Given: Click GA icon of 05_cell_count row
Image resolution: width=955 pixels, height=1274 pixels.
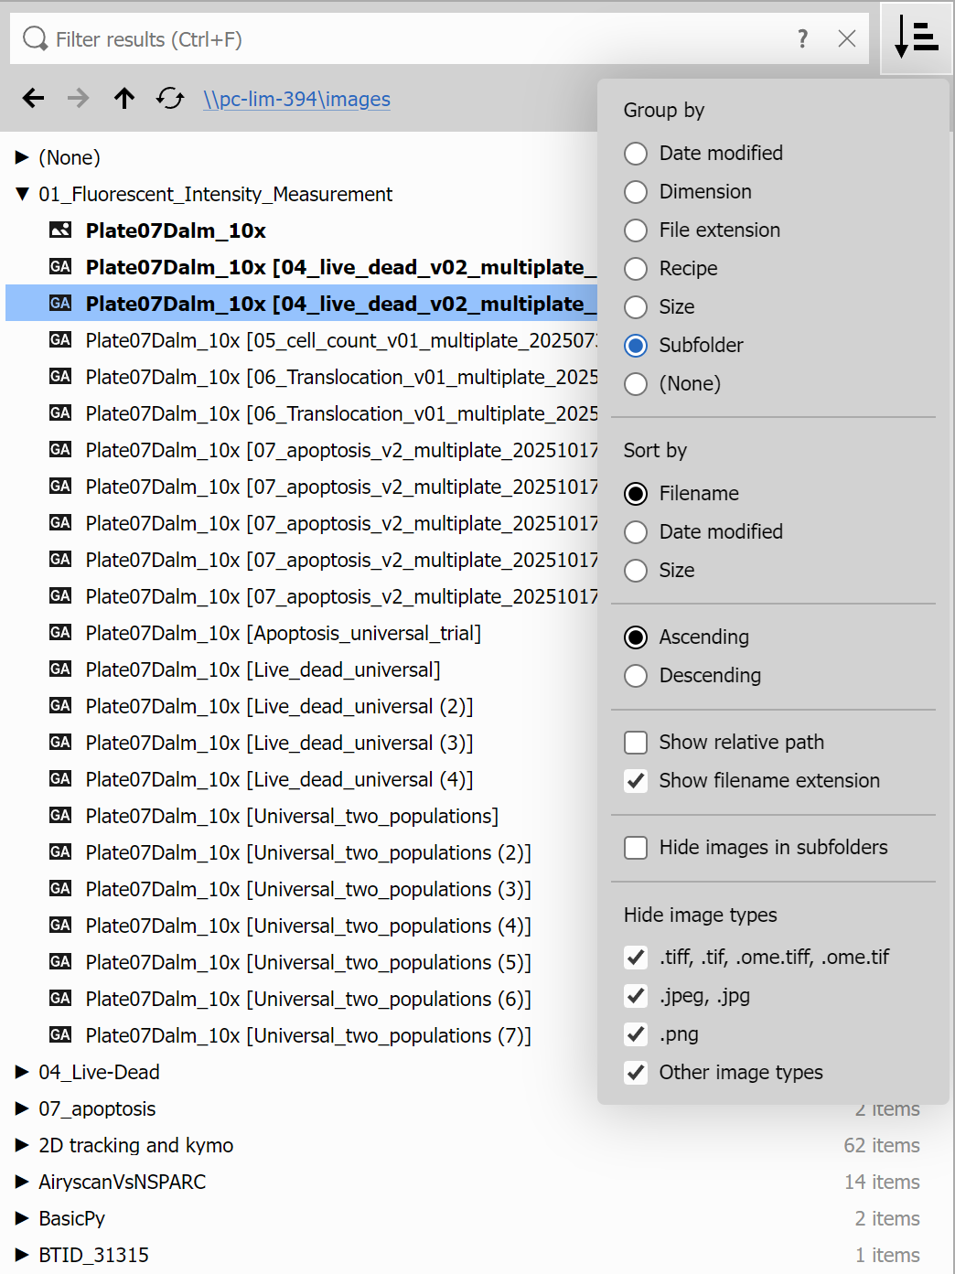Looking at the screenshot, I should coord(60,340).
